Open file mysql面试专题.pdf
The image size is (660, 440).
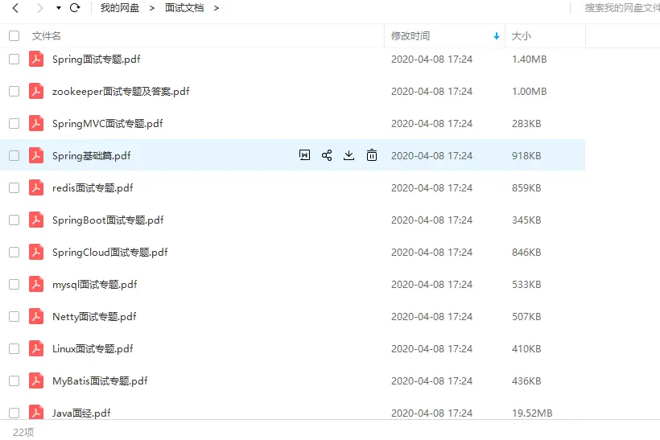[95, 285]
